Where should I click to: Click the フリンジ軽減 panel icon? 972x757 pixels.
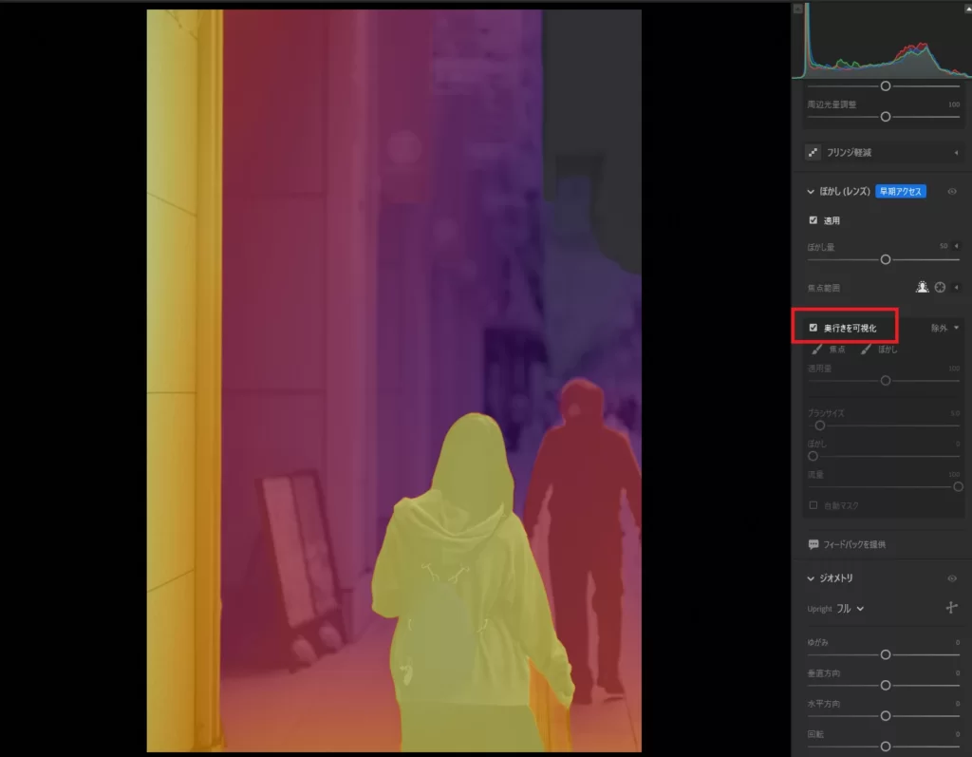point(813,152)
